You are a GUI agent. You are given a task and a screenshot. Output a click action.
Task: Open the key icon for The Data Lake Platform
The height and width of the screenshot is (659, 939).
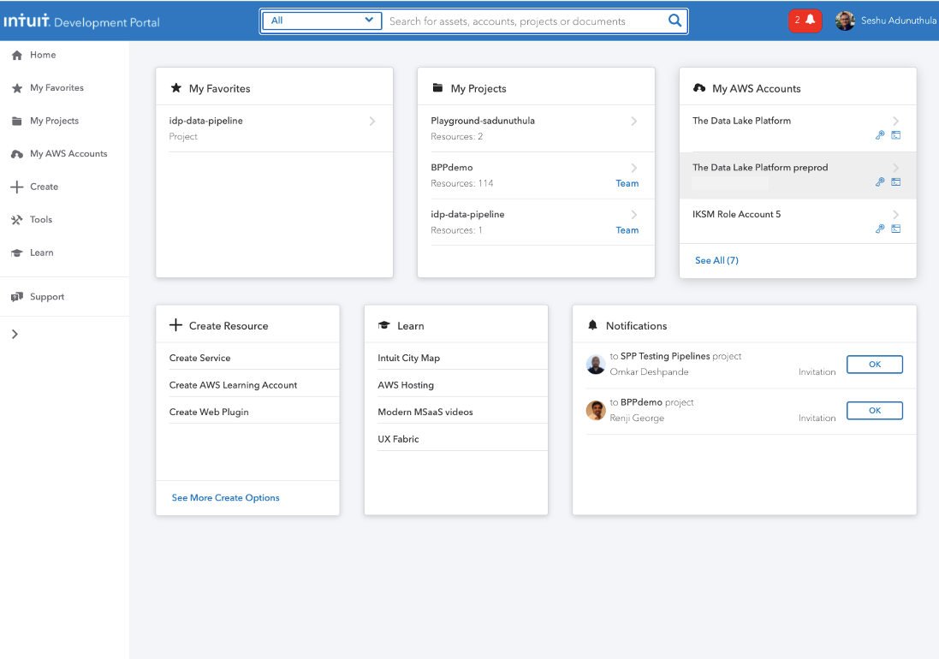click(880, 135)
